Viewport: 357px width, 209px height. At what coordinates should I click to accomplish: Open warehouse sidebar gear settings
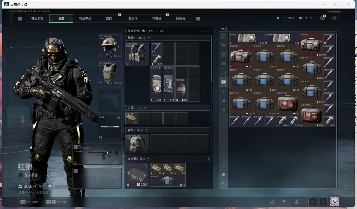[x=224, y=110]
